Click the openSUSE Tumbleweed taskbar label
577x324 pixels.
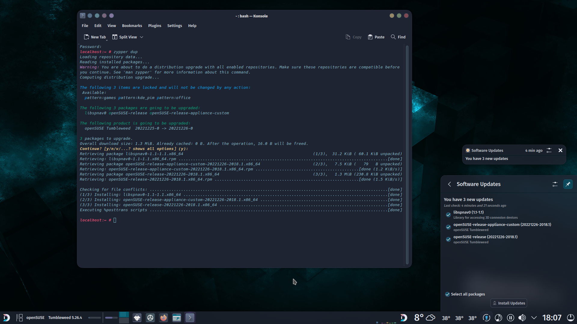[x=54, y=317]
